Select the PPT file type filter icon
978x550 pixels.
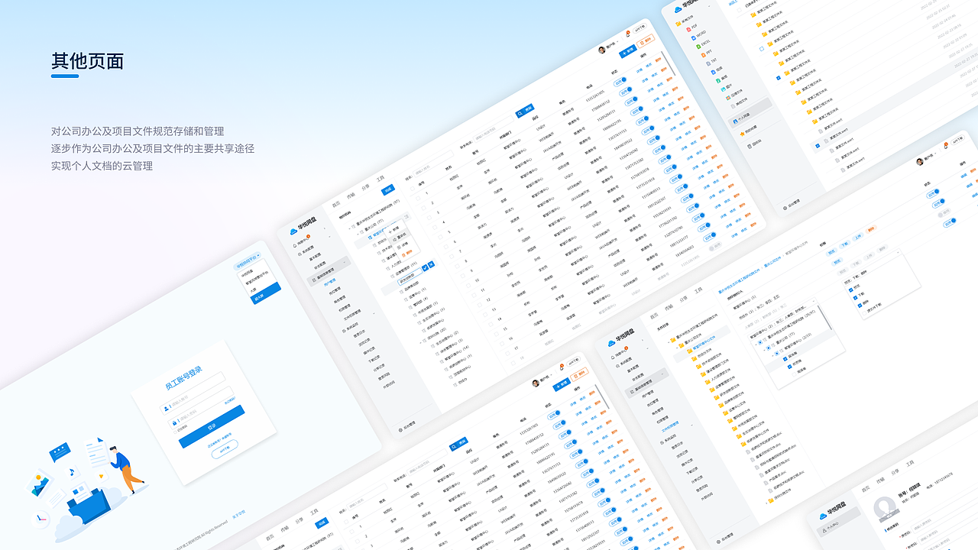pyautogui.click(x=704, y=55)
